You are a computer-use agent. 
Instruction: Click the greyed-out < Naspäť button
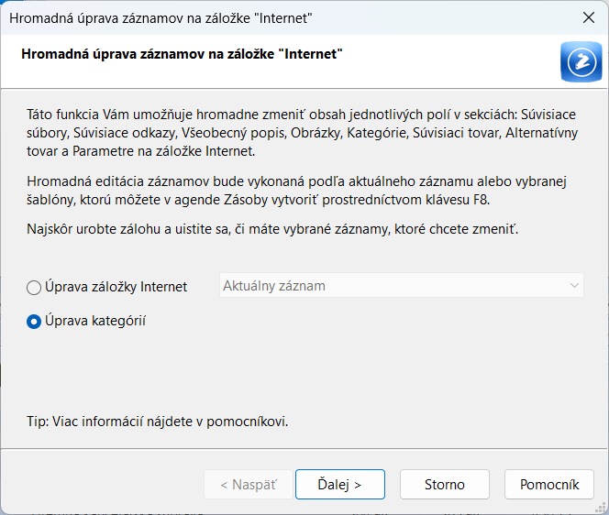tap(248, 484)
